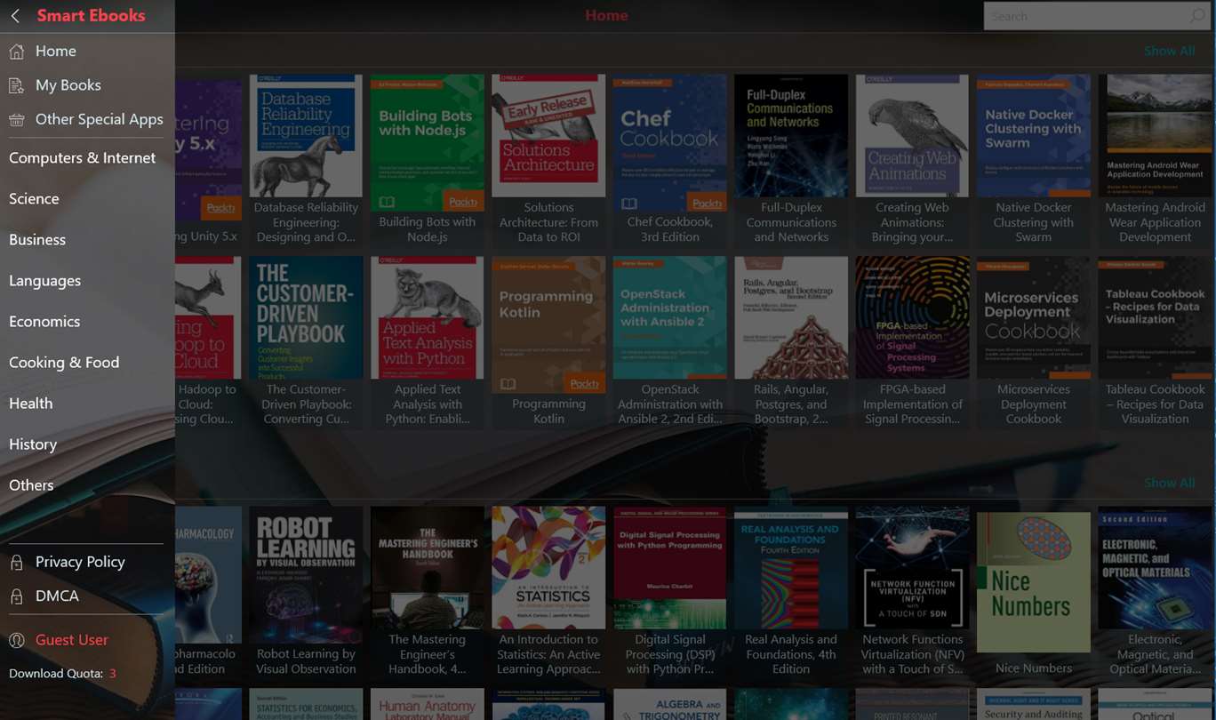
Task: Click the 'Programming Kotlin' title text
Action: tap(548, 412)
